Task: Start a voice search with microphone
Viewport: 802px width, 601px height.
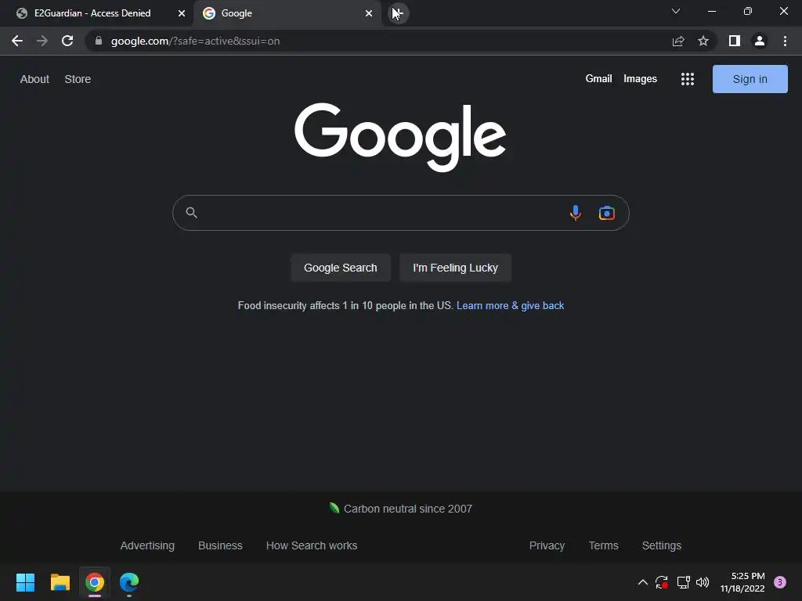Action: (576, 213)
